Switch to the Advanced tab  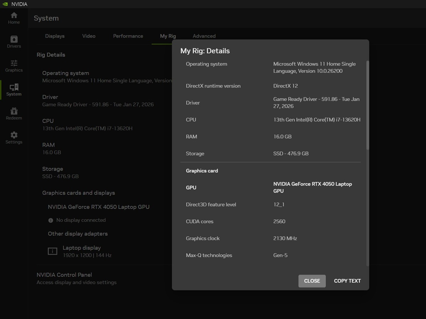click(204, 36)
